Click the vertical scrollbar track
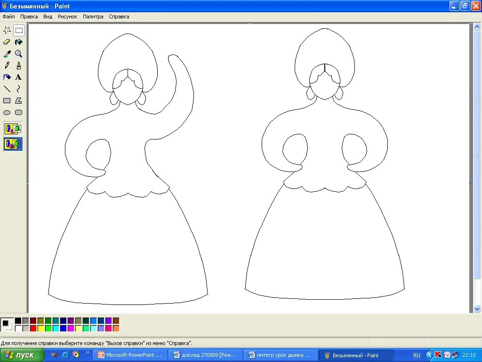Screen dimensions: 482x362 [x=477, y=291]
